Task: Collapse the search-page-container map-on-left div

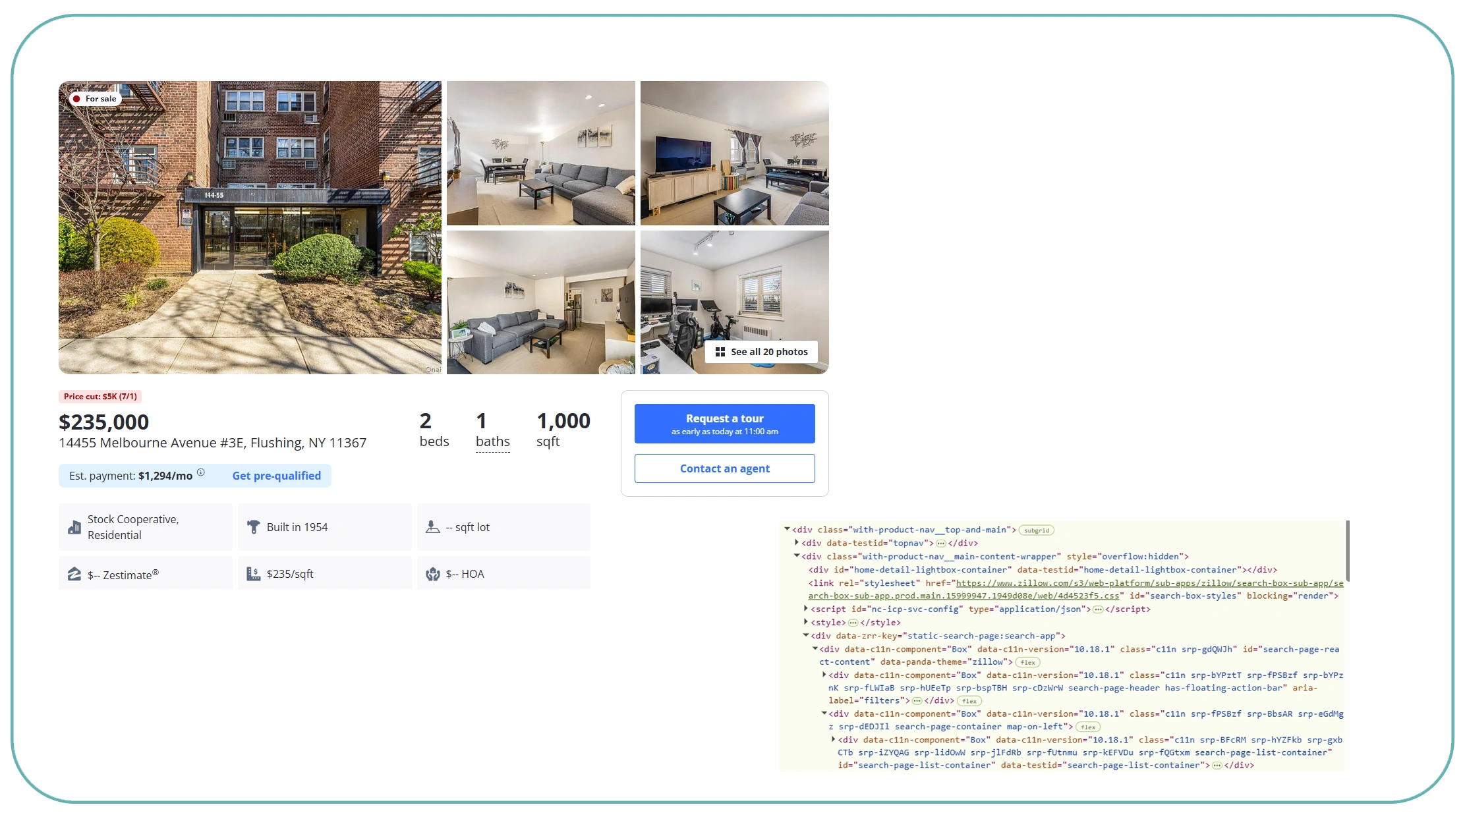Action: (x=824, y=713)
